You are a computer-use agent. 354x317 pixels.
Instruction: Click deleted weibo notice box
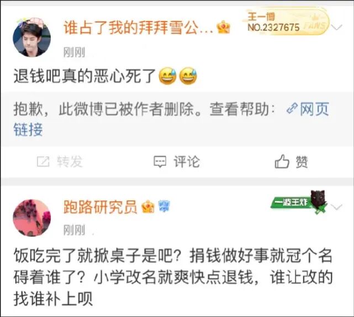(177, 119)
